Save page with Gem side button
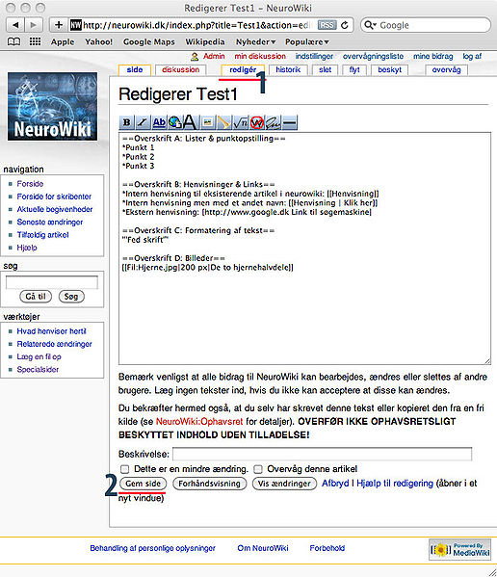 pos(144,484)
